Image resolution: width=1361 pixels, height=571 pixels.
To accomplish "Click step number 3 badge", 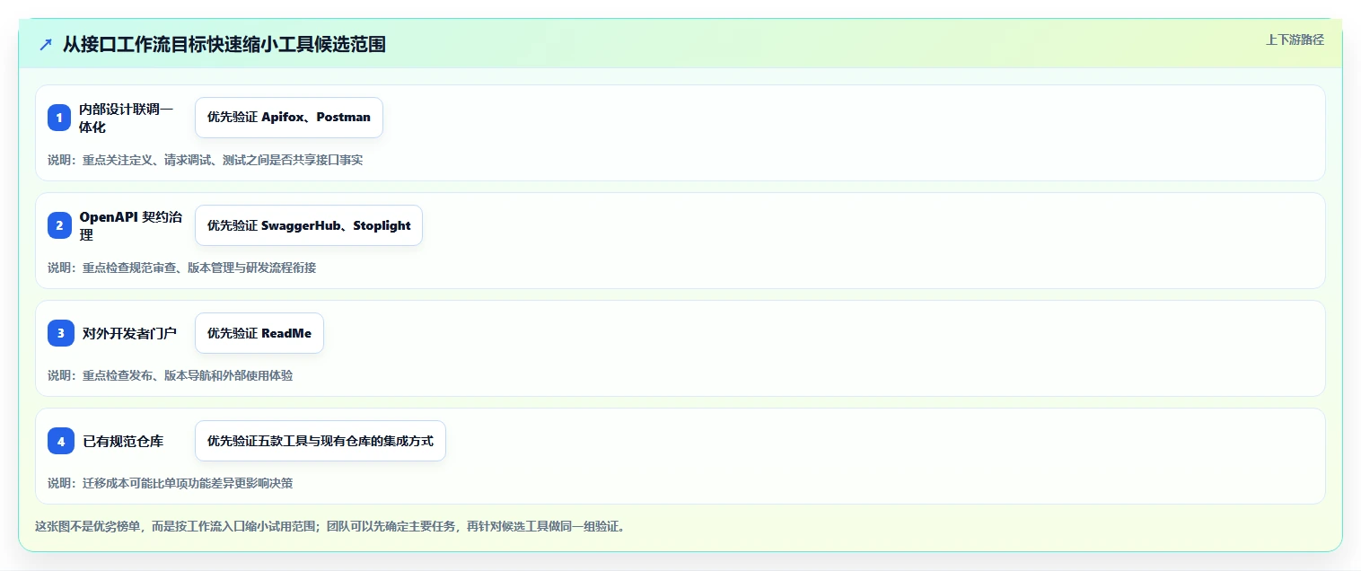I will point(61,333).
